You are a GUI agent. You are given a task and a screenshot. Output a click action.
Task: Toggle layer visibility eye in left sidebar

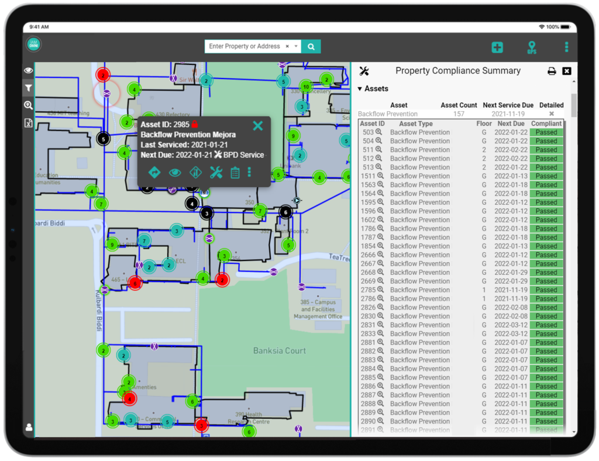click(x=28, y=70)
